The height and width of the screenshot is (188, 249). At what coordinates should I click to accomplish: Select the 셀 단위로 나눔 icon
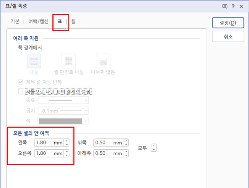click(69, 61)
